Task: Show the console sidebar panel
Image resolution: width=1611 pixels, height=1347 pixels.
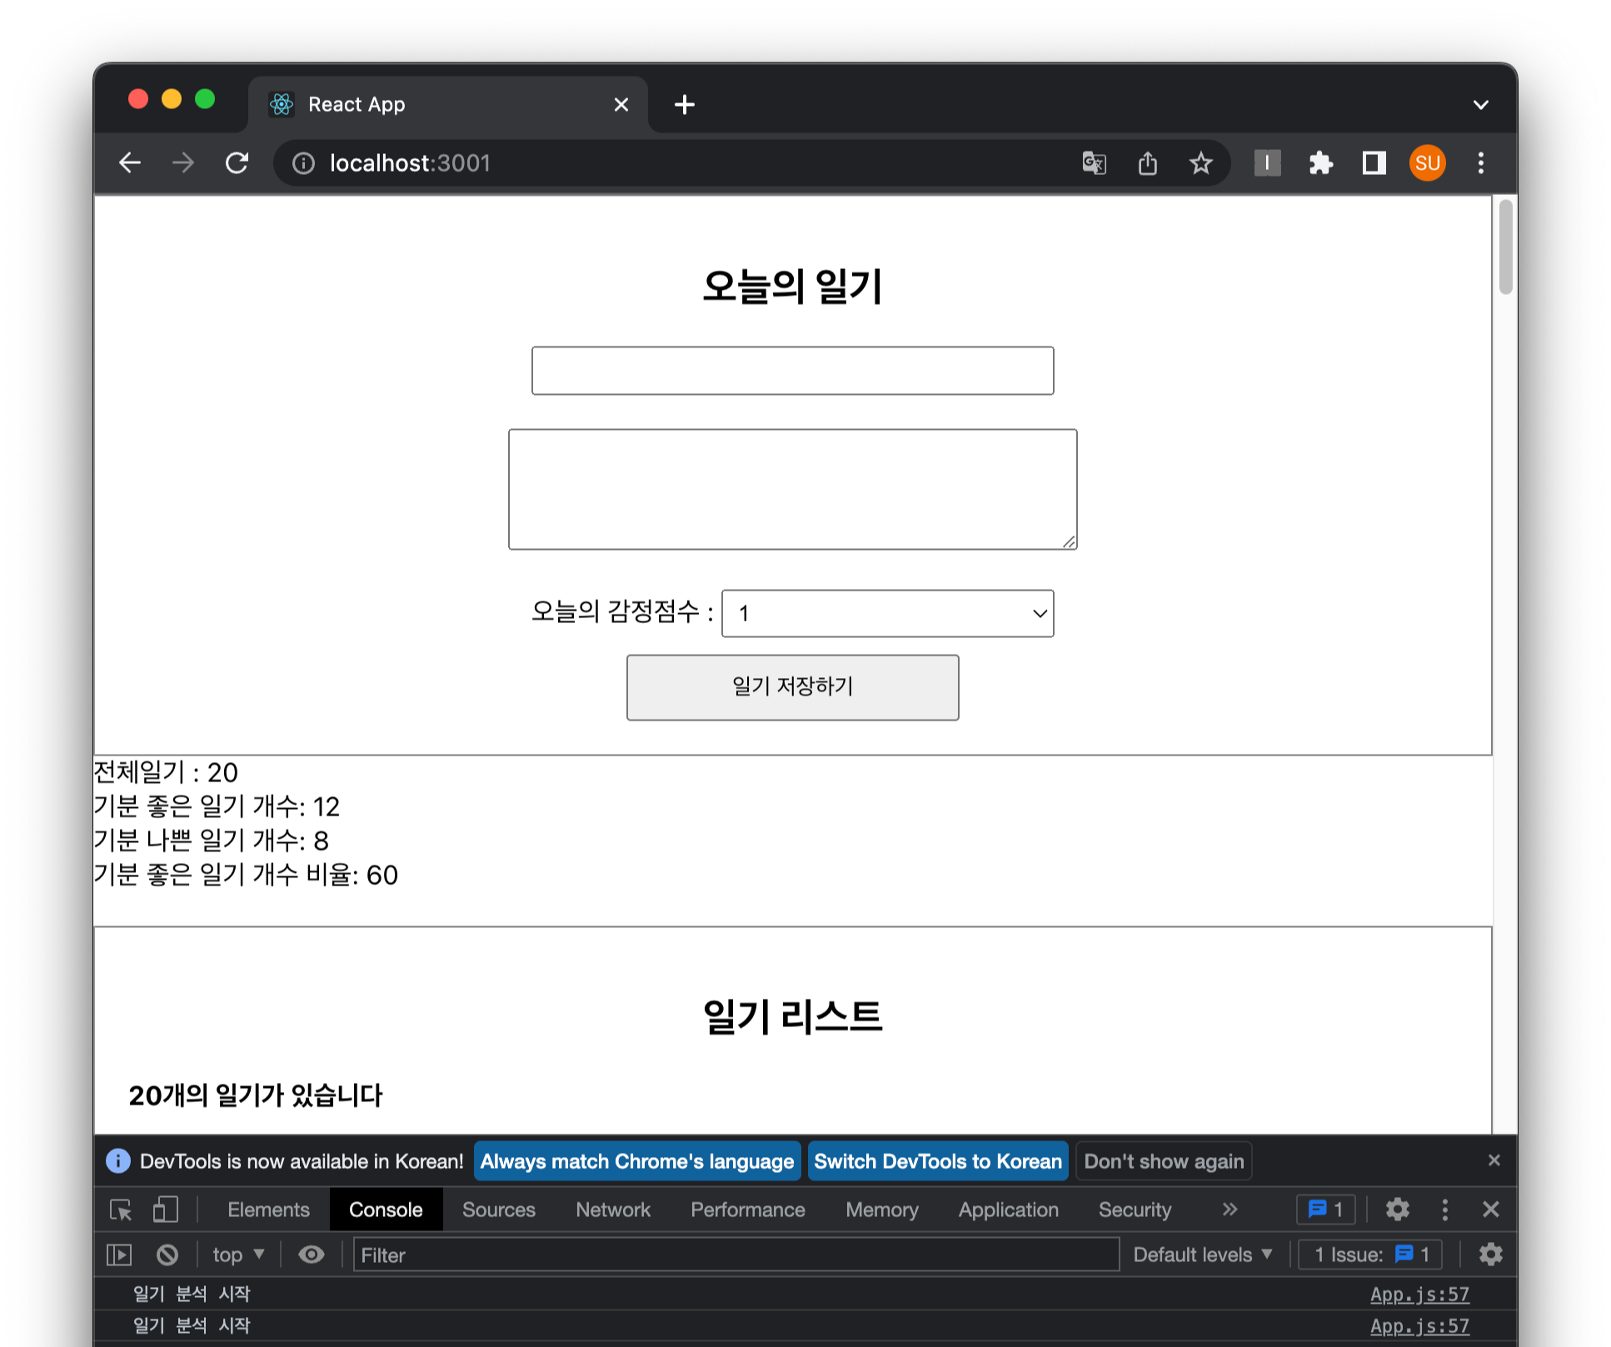Action: click(x=119, y=1255)
